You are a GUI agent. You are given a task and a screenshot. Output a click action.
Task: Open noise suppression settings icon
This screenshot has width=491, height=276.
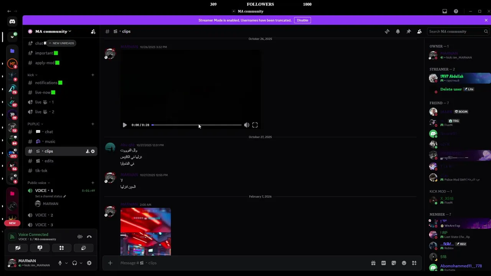pos(80,237)
